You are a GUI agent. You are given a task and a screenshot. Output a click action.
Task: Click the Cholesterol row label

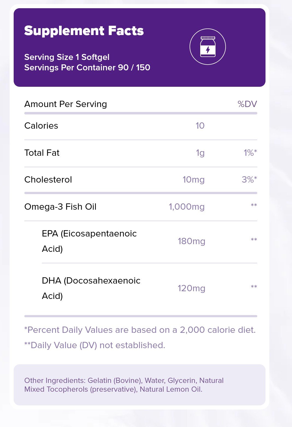(48, 180)
